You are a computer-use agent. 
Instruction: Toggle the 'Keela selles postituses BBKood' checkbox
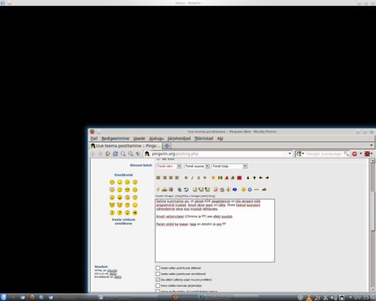coord(157,268)
